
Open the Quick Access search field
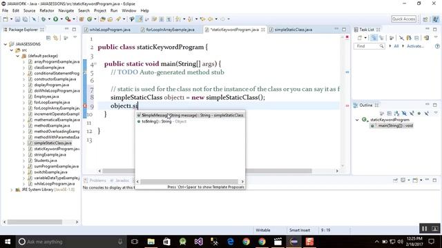click(403, 19)
